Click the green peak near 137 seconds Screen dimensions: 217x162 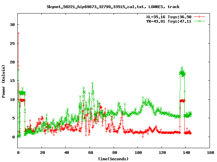(x=182, y=68)
